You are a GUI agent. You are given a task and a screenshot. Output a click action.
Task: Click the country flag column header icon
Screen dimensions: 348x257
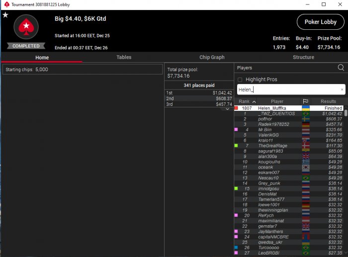[x=306, y=101]
